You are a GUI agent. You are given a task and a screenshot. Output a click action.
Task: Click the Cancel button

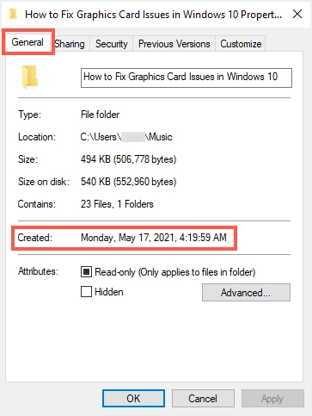click(x=203, y=399)
